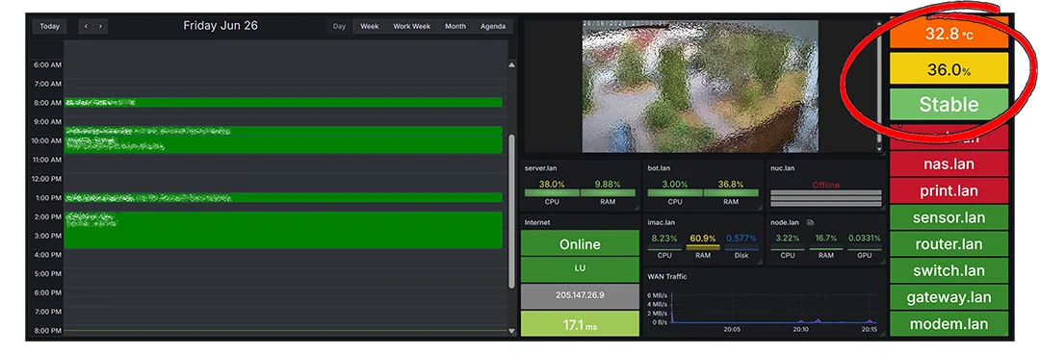This screenshot has width=1040, height=354.
Task: Click the nuc.lan Offline text
Action: click(x=826, y=185)
